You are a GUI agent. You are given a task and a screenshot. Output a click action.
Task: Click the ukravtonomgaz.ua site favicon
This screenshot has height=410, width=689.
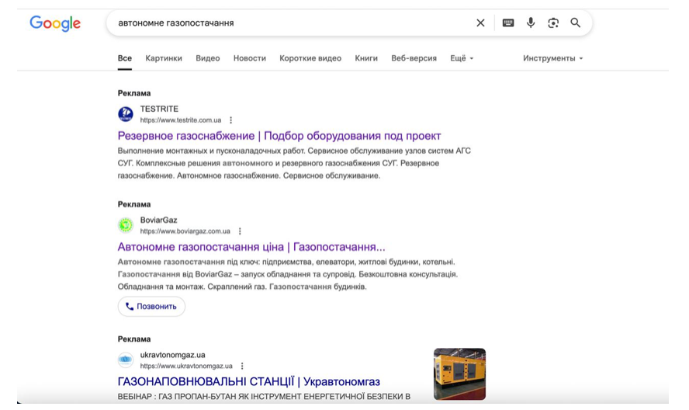(126, 360)
